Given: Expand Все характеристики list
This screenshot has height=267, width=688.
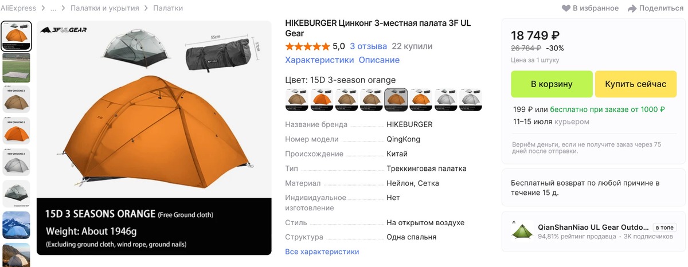Looking at the screenshot, I should [x=322, y=252].
